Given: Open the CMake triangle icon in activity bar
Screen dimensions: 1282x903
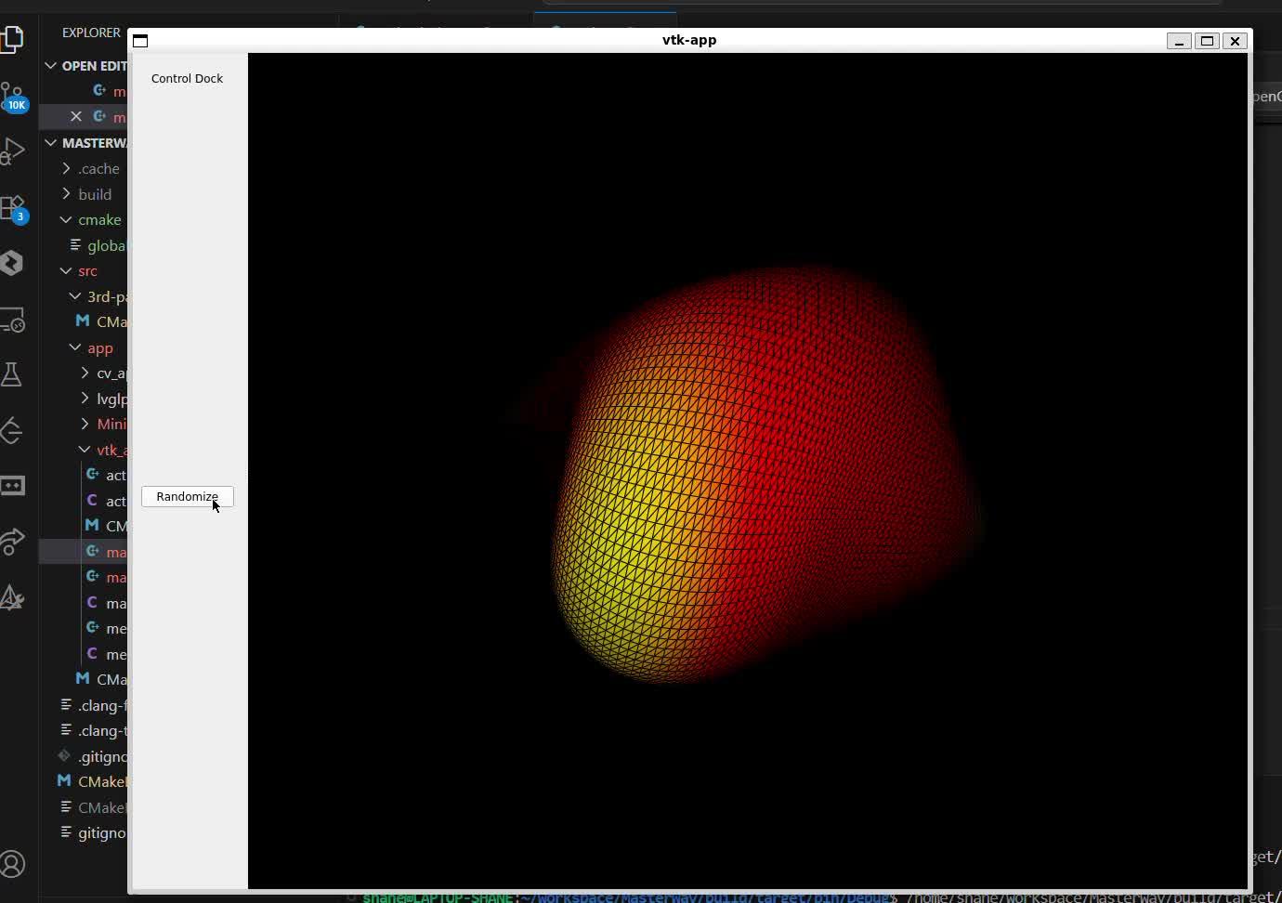Looking at the screenshot, I should 12,597.
